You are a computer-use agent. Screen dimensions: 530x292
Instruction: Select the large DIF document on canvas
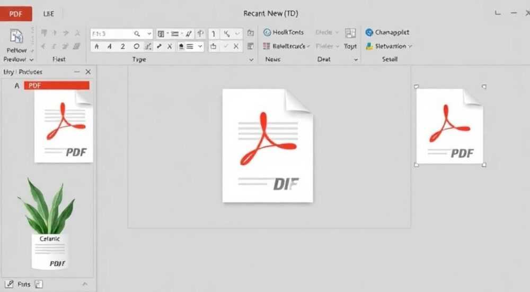(x=268, y=145)
